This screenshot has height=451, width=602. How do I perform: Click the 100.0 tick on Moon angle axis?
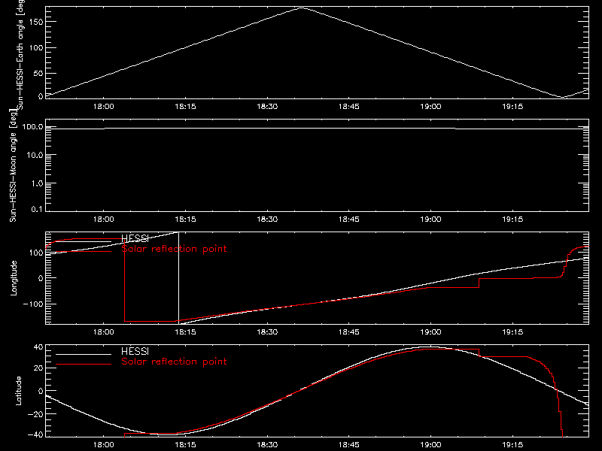coord(32,126)
